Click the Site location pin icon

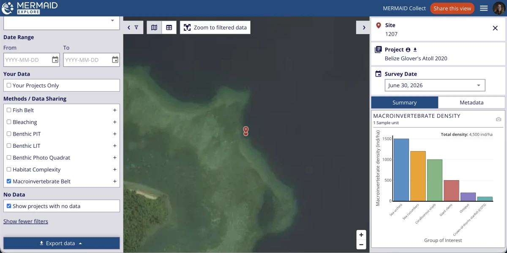(379, 26)
